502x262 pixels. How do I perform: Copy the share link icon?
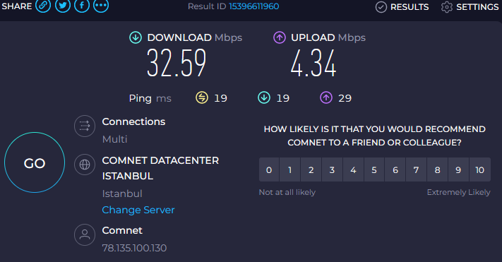[x=43, y=5]
